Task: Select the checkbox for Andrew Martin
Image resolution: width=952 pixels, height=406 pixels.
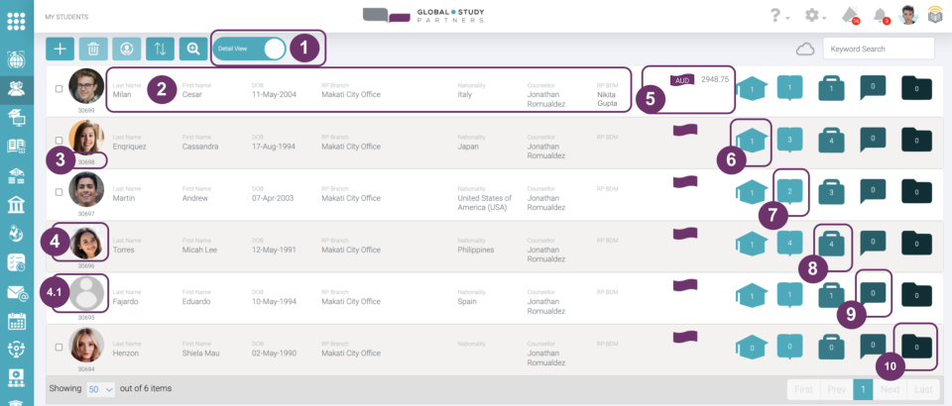Action: click(59, 192)
